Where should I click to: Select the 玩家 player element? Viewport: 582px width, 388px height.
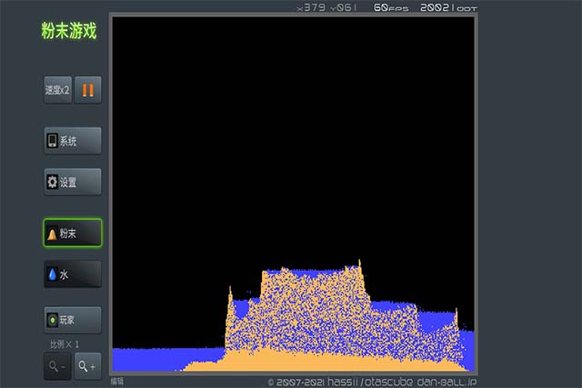point(73,320)
